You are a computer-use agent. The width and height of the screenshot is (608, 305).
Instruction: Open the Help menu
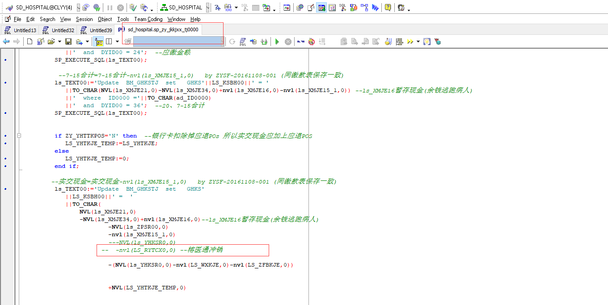pyautogui.click(x=195, y=19)
